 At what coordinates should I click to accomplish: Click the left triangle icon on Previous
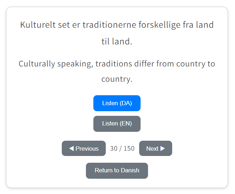click(71, 149)
